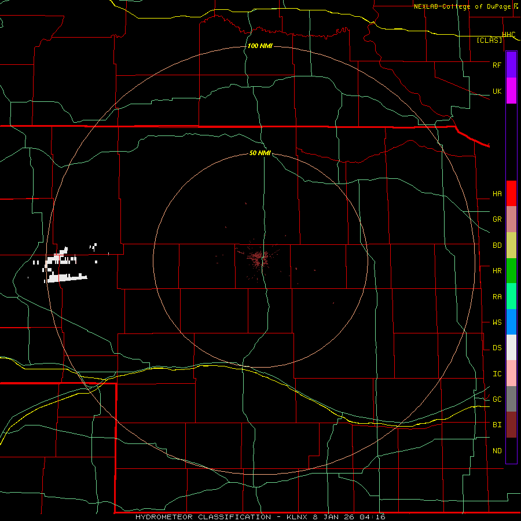521x521 pixels.
Task: Select the HR legend label
Action: pyautogui.click(x=497, y=271)
